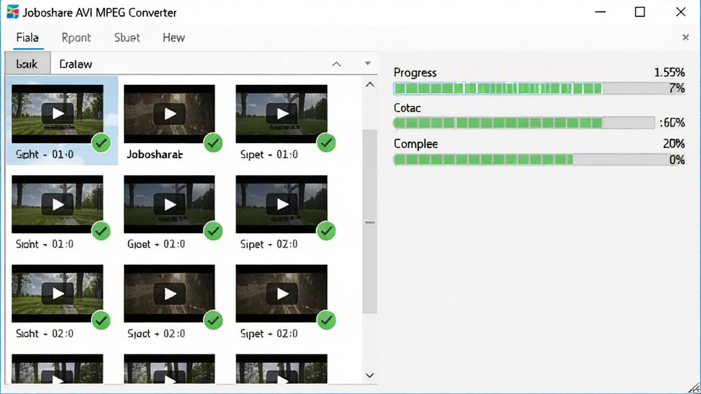Click the 'Complee' label
701x394 pixels.
click(x=416, y=144)
